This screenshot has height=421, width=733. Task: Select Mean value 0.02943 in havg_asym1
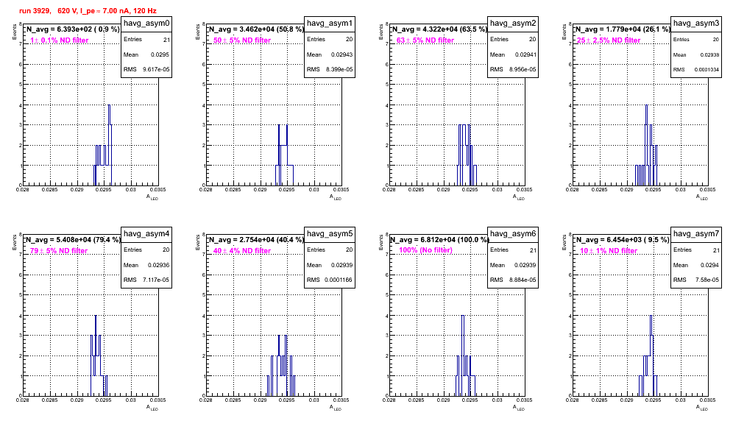click(x=342, y=54)
